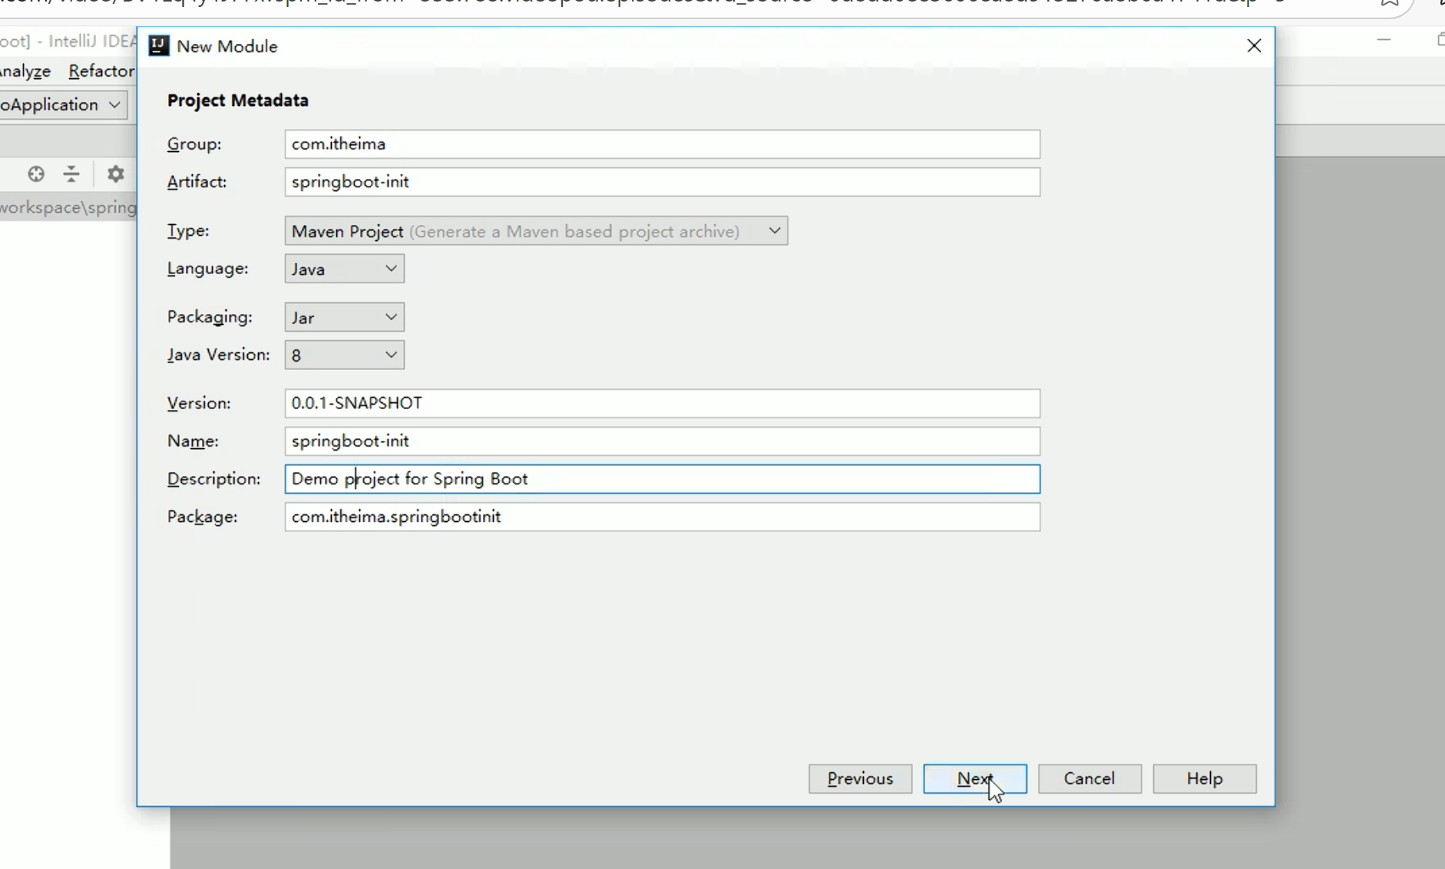This screenshot has height=869, width=1445.
Task: Open the Language dropdown showing Java
Action: coord(344,269)
